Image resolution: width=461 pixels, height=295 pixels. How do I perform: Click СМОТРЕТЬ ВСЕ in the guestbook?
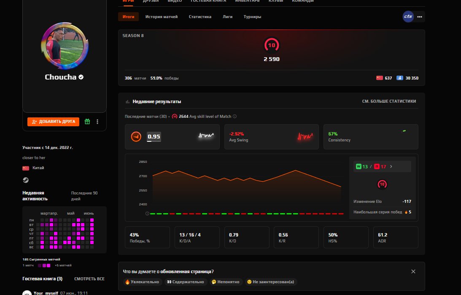coord(89,279)
